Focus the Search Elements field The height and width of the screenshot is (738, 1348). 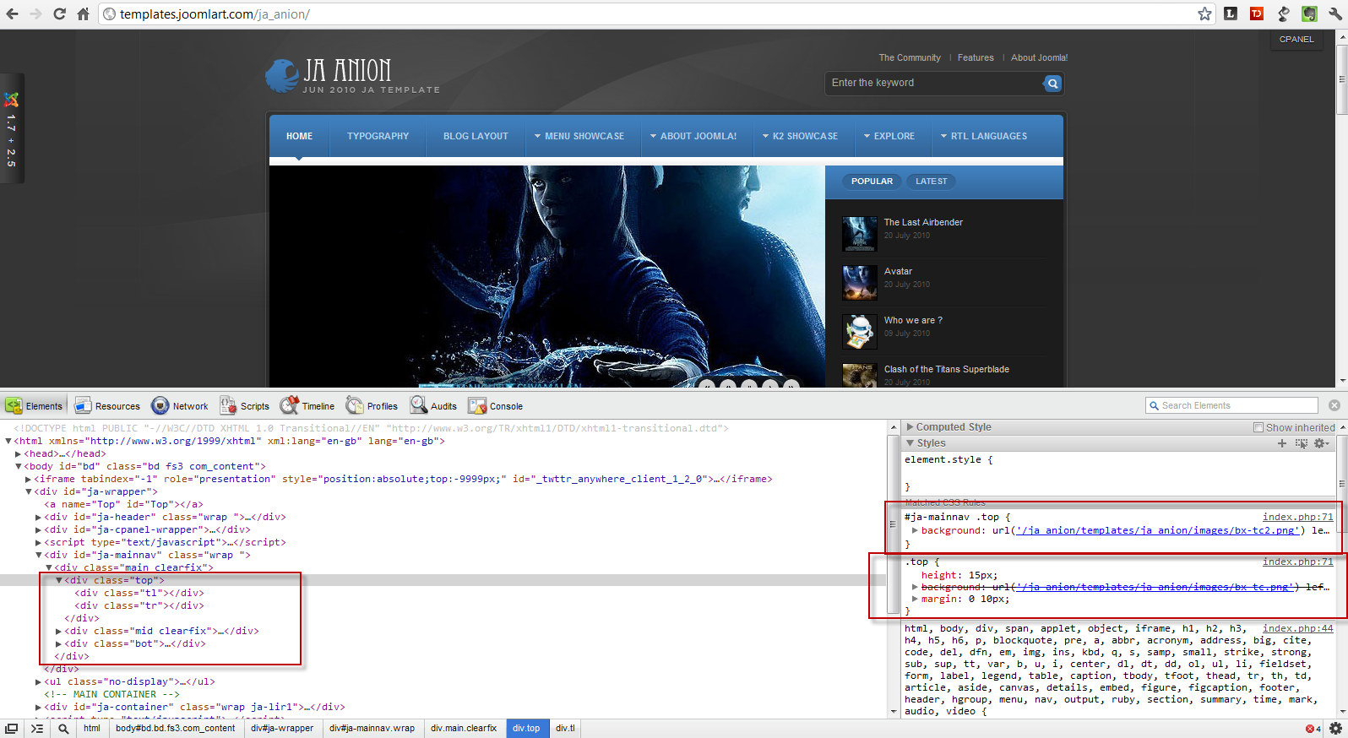point(1231,406)
